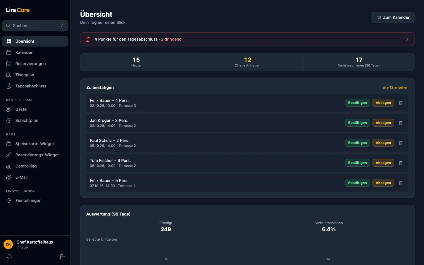Remove Paul Schulz request via trash icon
Viewport: 424px width, 265px height.
401,143
